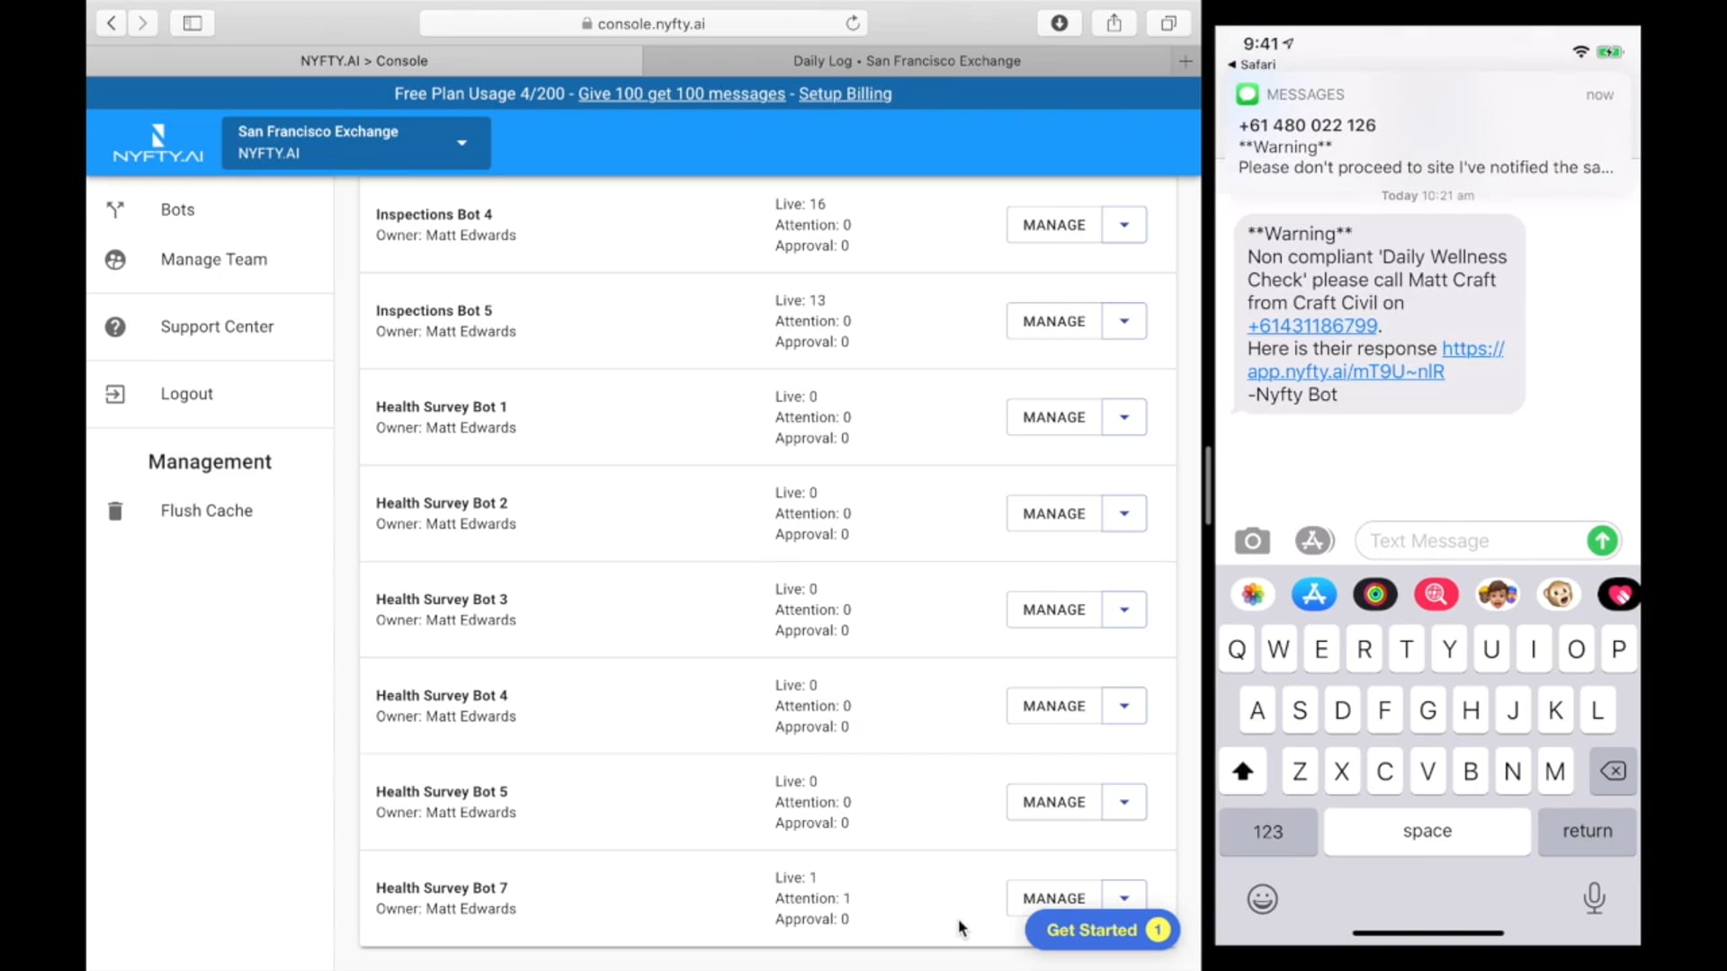Open App Store in iMessage app strip

tap(1314, 594)
